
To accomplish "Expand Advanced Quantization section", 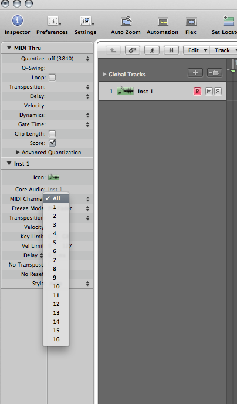I will click(18, 153).
